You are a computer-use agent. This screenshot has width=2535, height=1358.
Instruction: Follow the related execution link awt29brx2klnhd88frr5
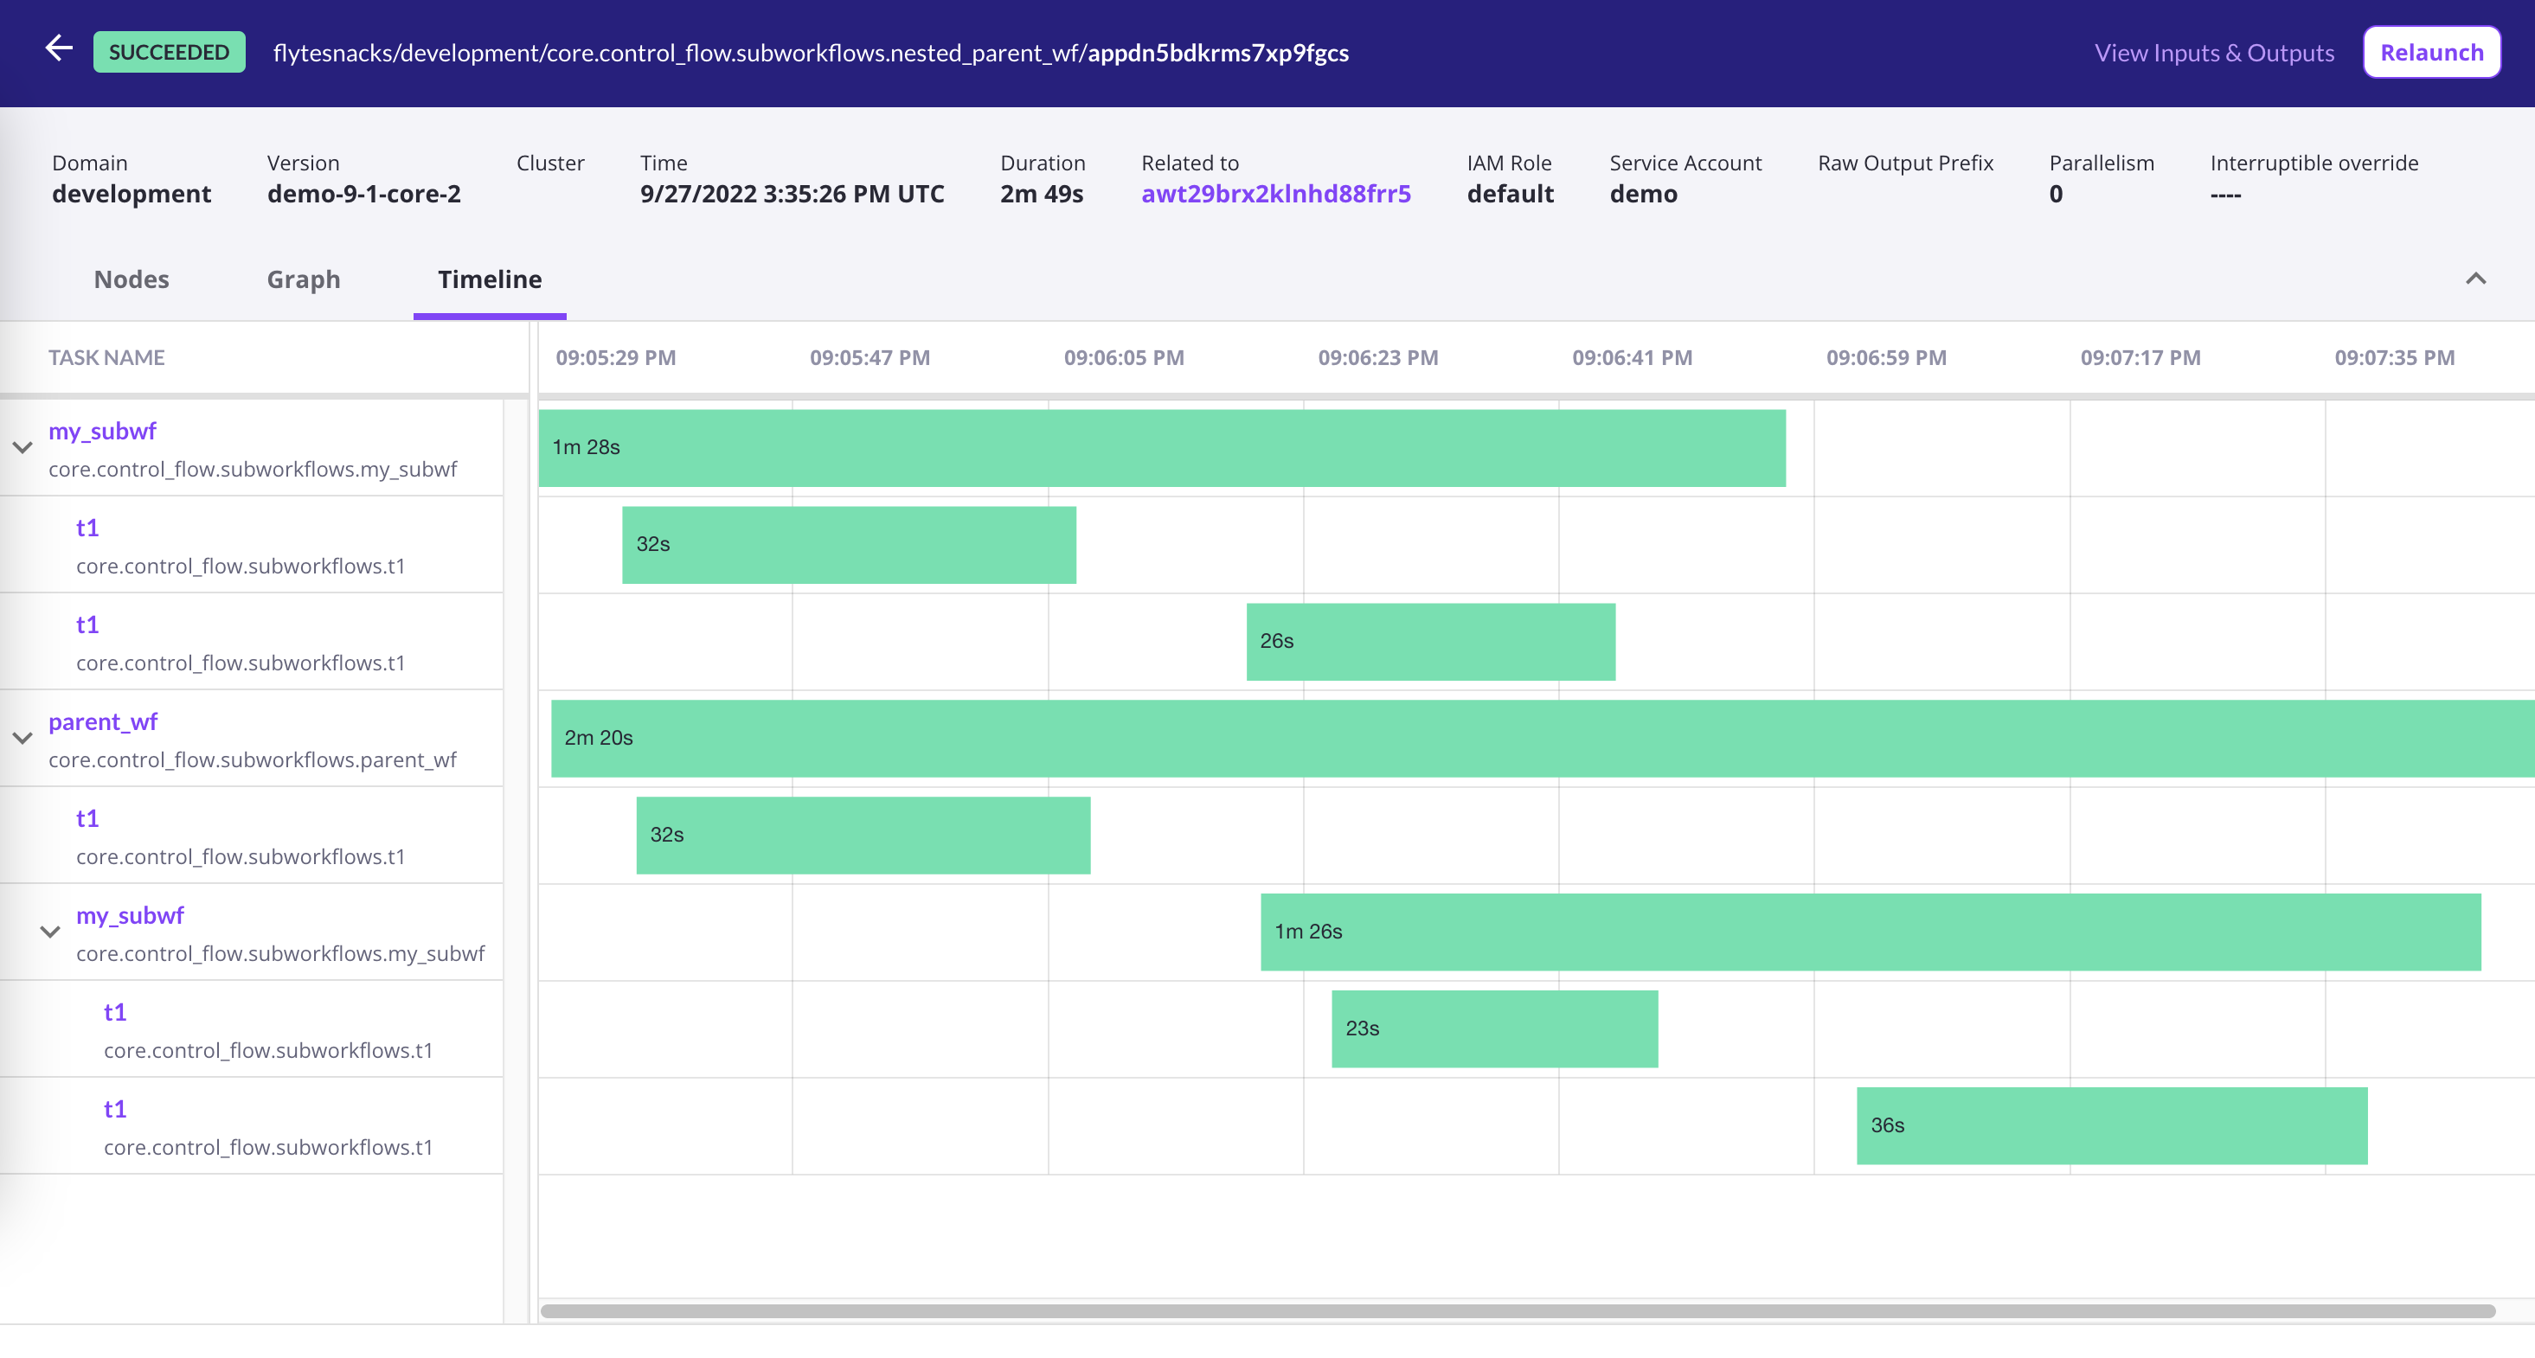pyautogui.click(x=1276, y=194)
